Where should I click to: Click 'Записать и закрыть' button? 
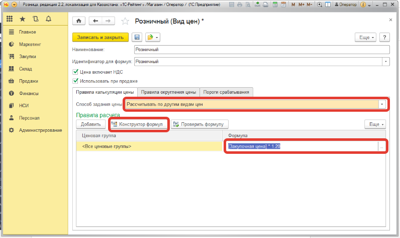(101, 38)
